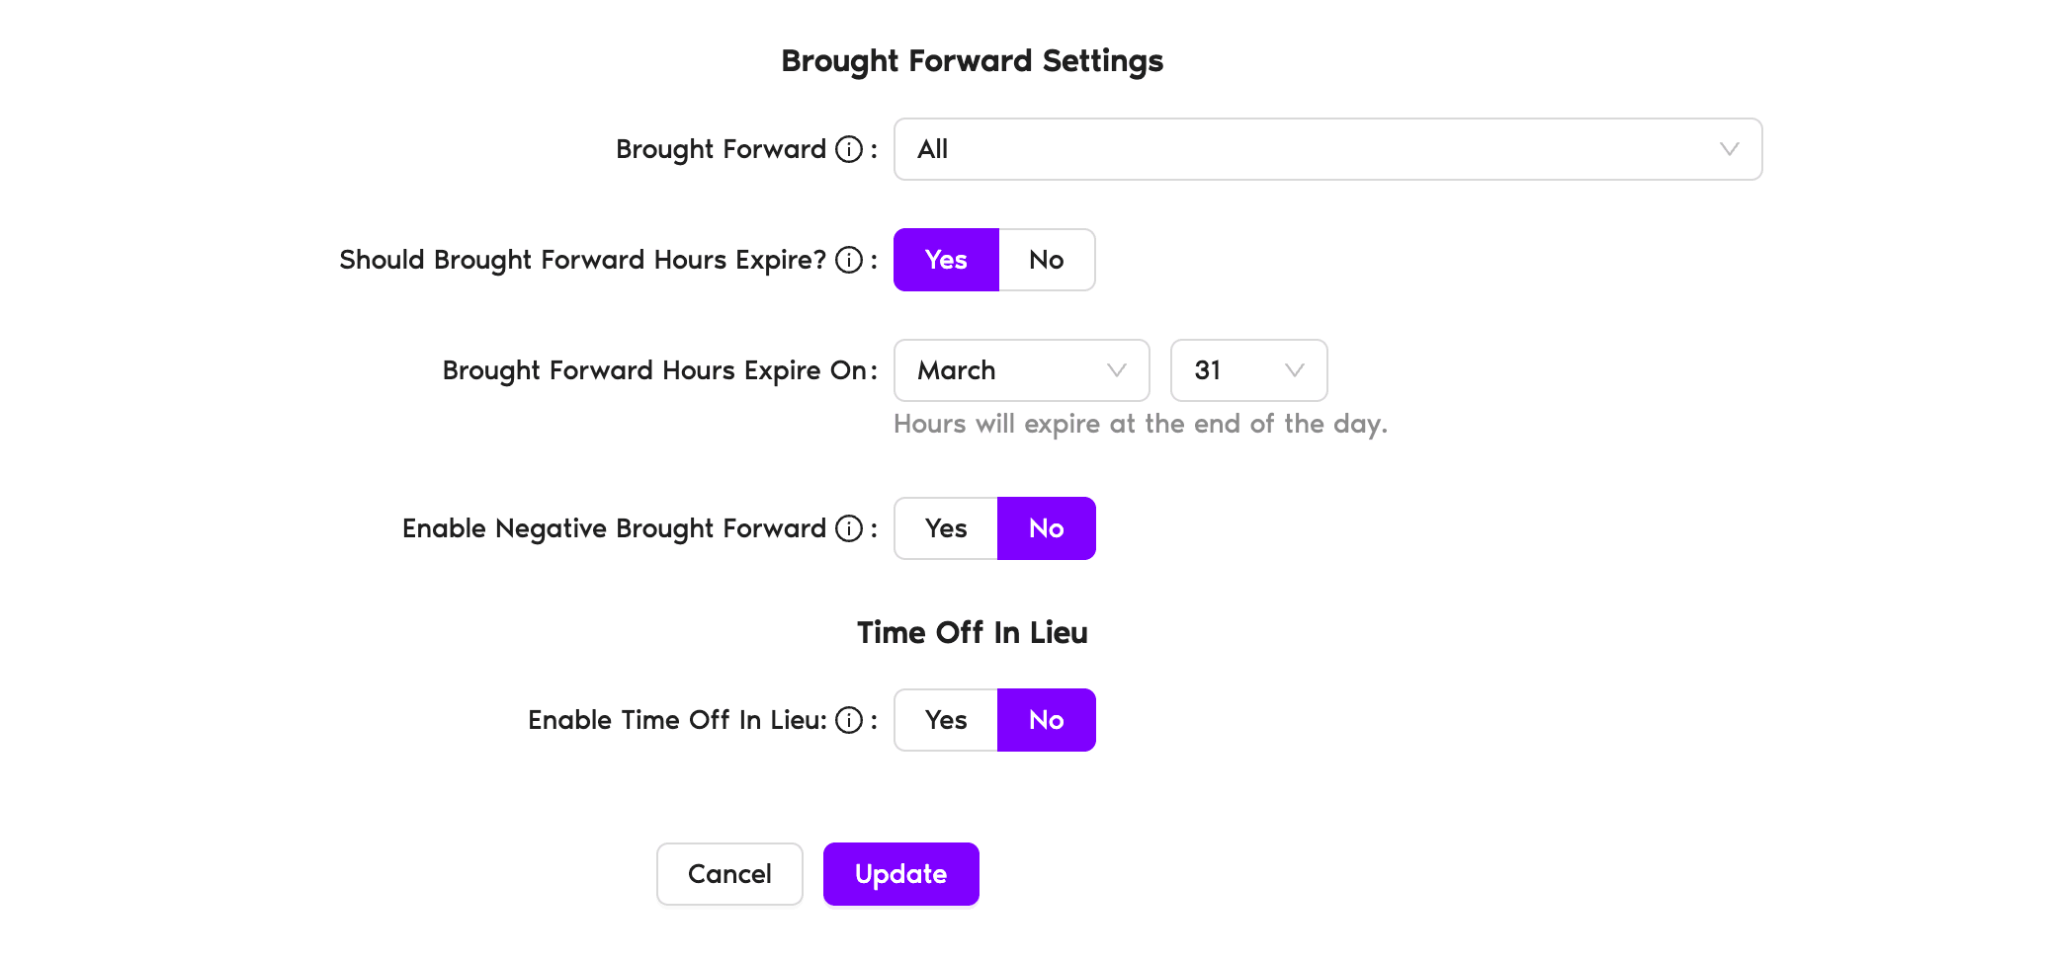Click info icon for Brought Forward Hours Expire
Screen dimensions: 2046x962
click(x=848, y=260)
